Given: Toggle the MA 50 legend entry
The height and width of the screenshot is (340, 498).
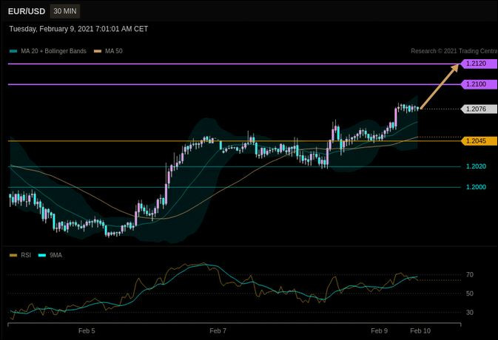Looking at the screenshot, I should (x=108, y=51).
